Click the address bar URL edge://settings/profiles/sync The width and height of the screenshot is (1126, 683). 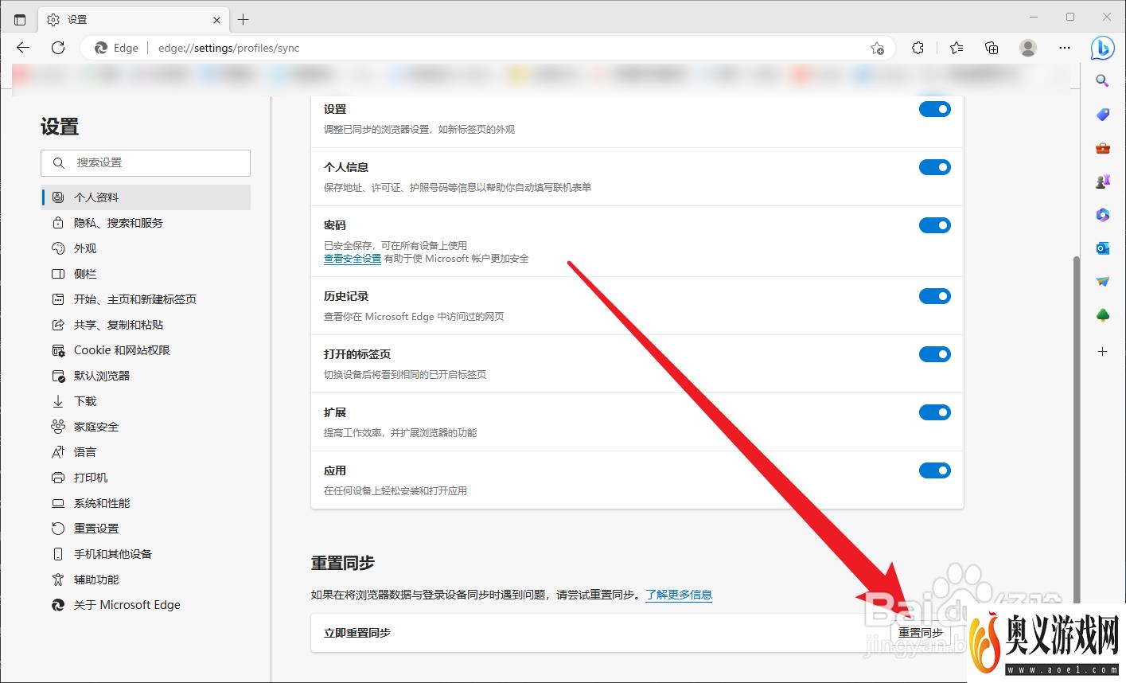[229, 48]
